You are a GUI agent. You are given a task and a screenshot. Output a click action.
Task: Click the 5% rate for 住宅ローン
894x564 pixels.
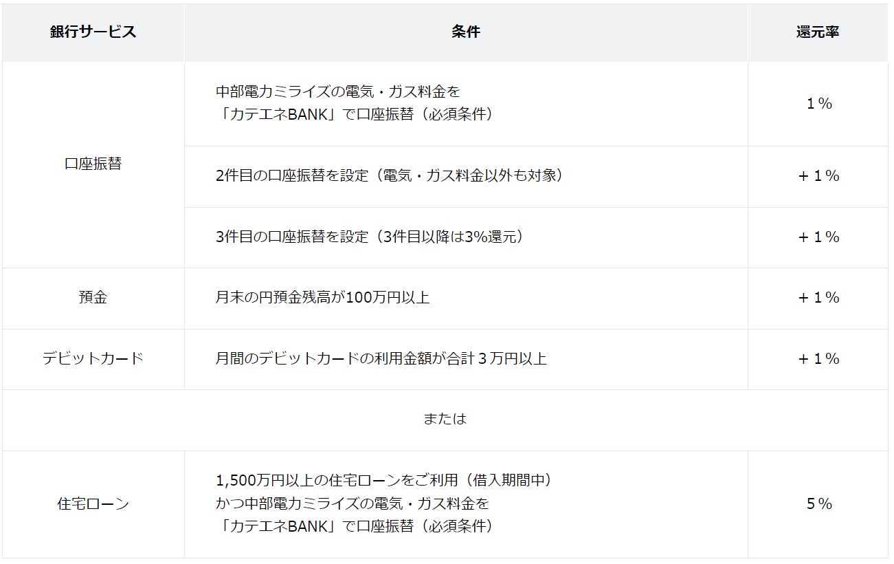click(x=819, y=504)
